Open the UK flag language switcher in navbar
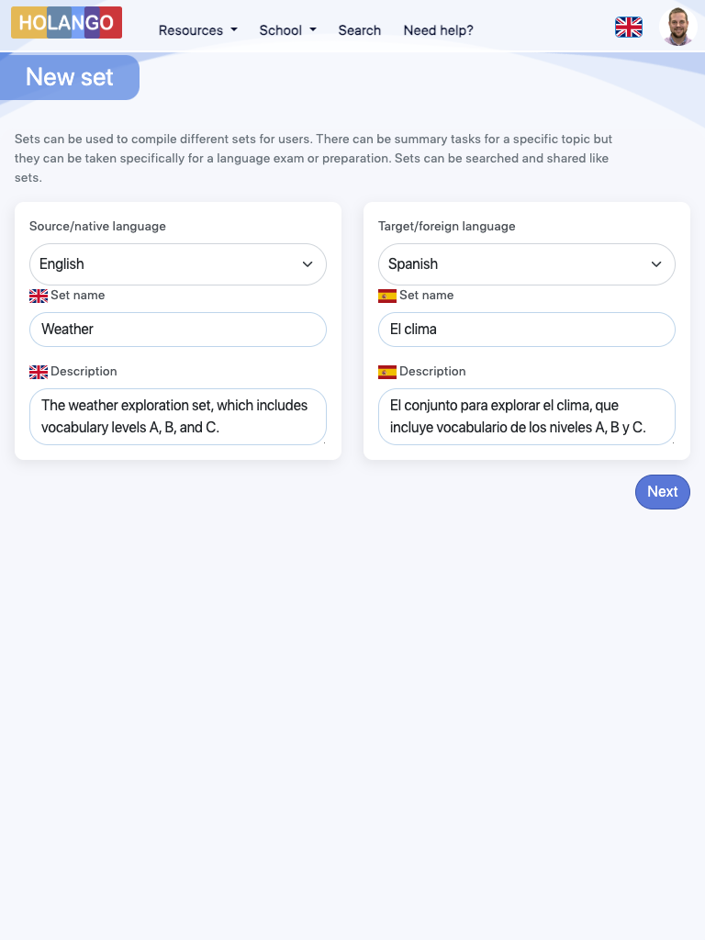 pos(629,28)
